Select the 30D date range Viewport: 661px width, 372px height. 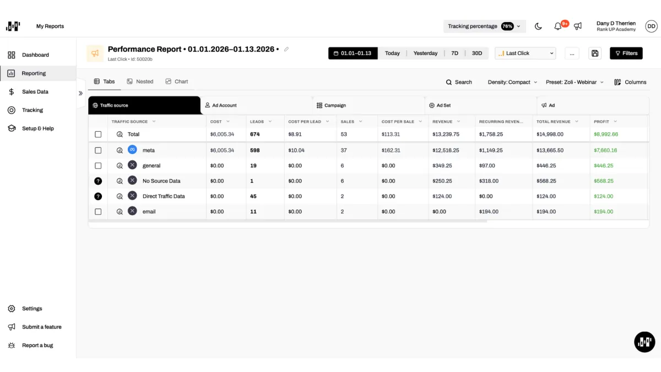point(476,53)
